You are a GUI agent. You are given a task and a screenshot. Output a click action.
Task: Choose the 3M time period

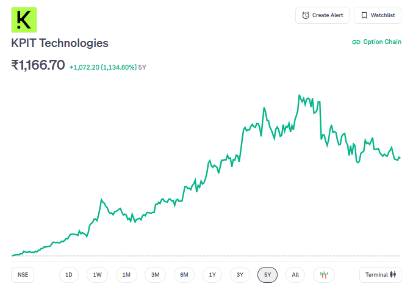click(x=156, y=275)
